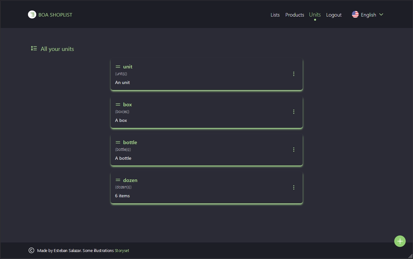Viewport: 413px width, 259px height.
Task: Open the Storyset link in footer
Action: [x=122, y=251]
